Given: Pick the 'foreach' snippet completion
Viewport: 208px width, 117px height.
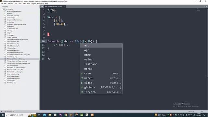Looking at the screenshot, I should [x=101, y=92].
